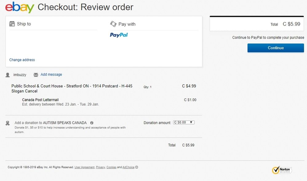Click the message envelope icon

pos(36,75)
